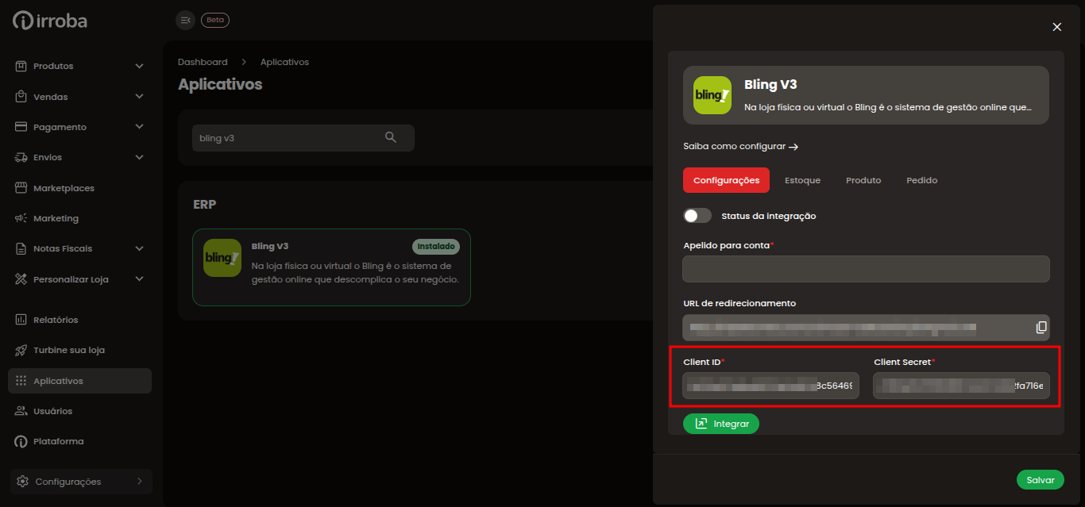Click the Turbine sua loja rocket icon

click(x=21, y=350)
